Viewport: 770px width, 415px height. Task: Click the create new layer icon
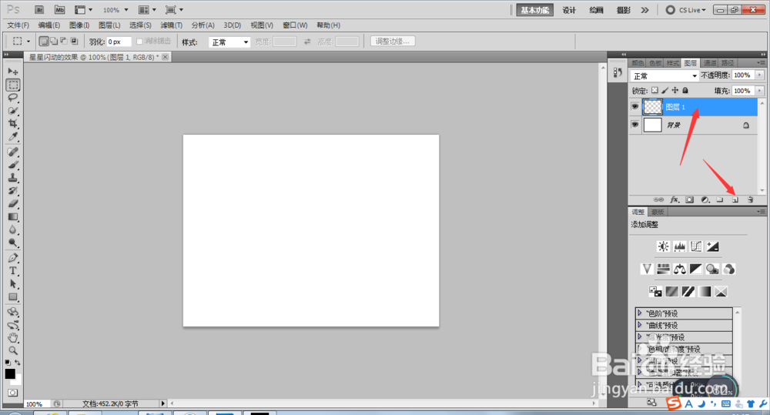[735, 200]
